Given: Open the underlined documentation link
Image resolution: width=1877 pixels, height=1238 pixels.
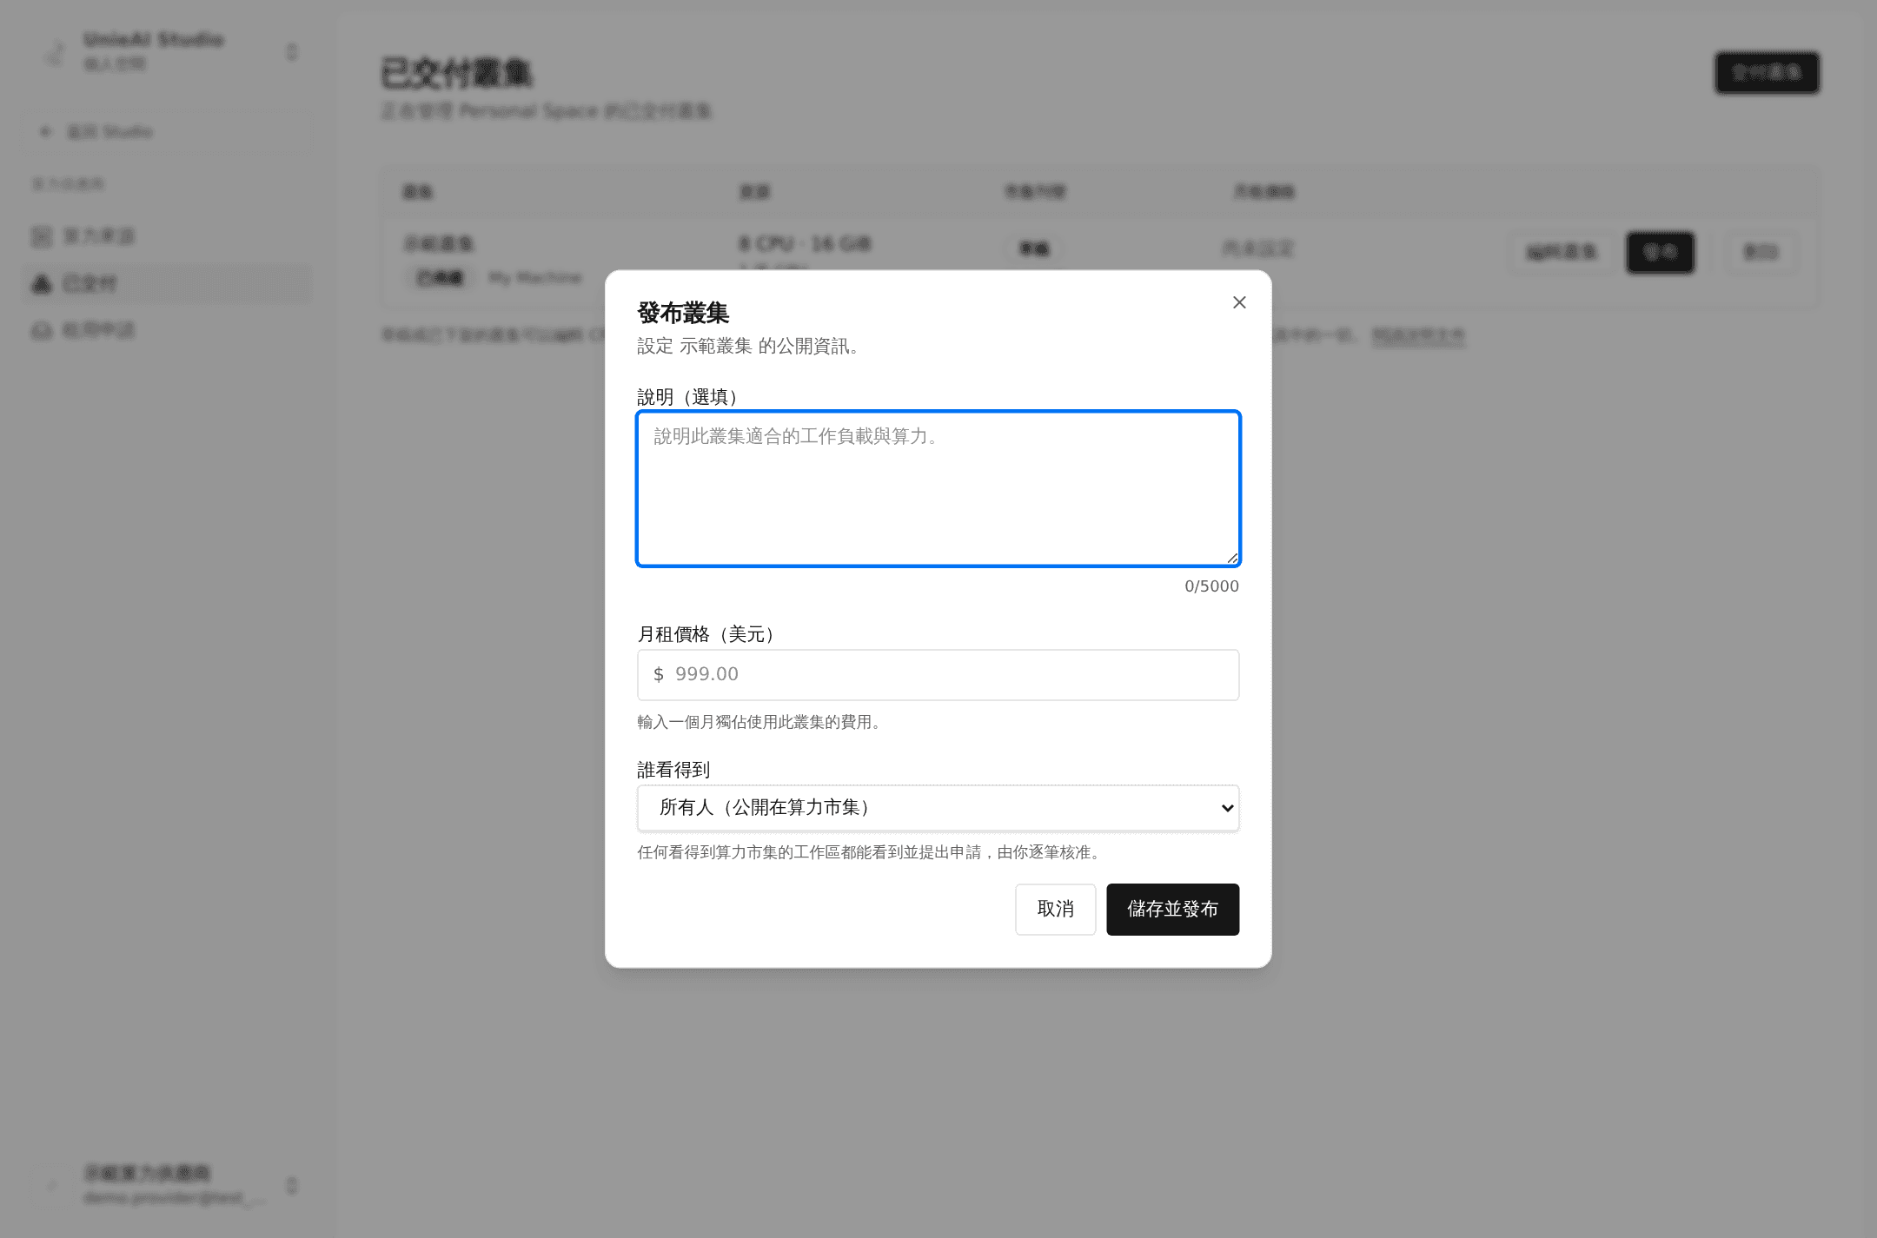Looking at the screenshot, I should click(1418, 335).
